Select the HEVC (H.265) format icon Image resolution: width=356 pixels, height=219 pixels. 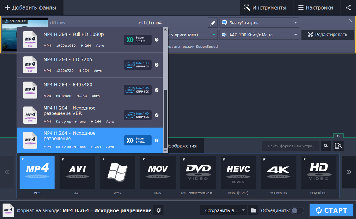click(x=238, y=172)
